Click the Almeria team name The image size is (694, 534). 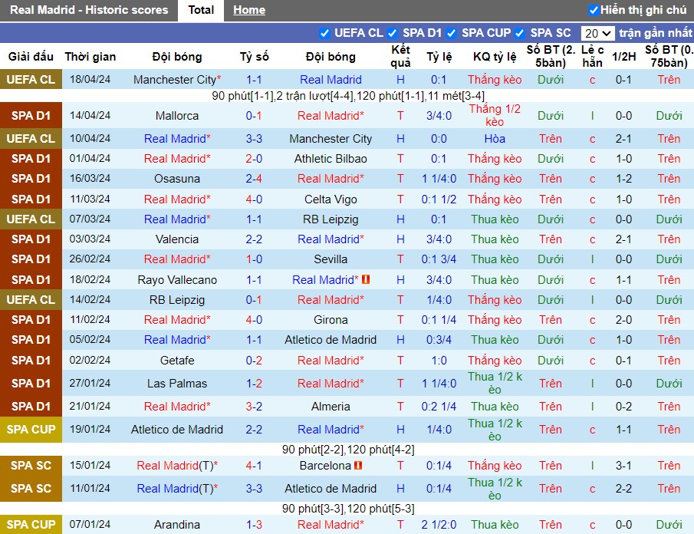(x=331, y=407)
